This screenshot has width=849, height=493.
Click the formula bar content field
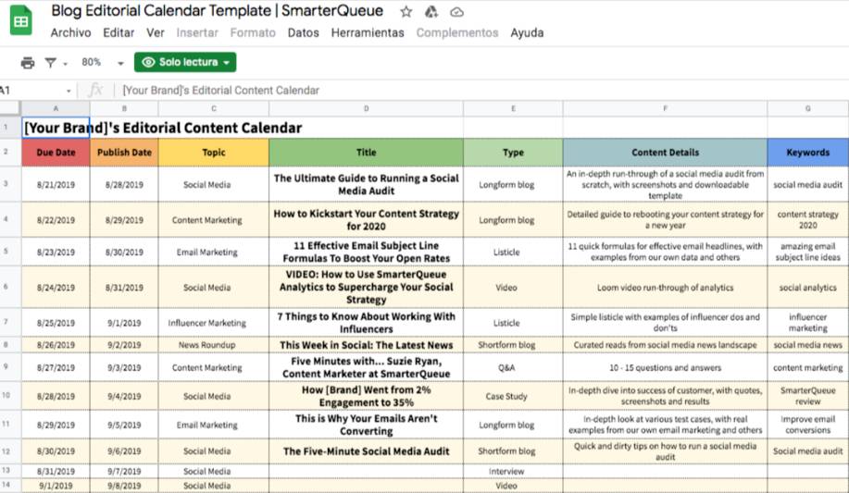481,91
